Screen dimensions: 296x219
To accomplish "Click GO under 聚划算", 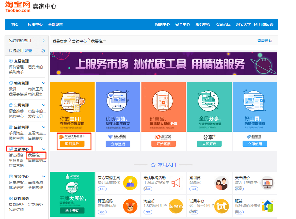I will (x=194, y=189).
